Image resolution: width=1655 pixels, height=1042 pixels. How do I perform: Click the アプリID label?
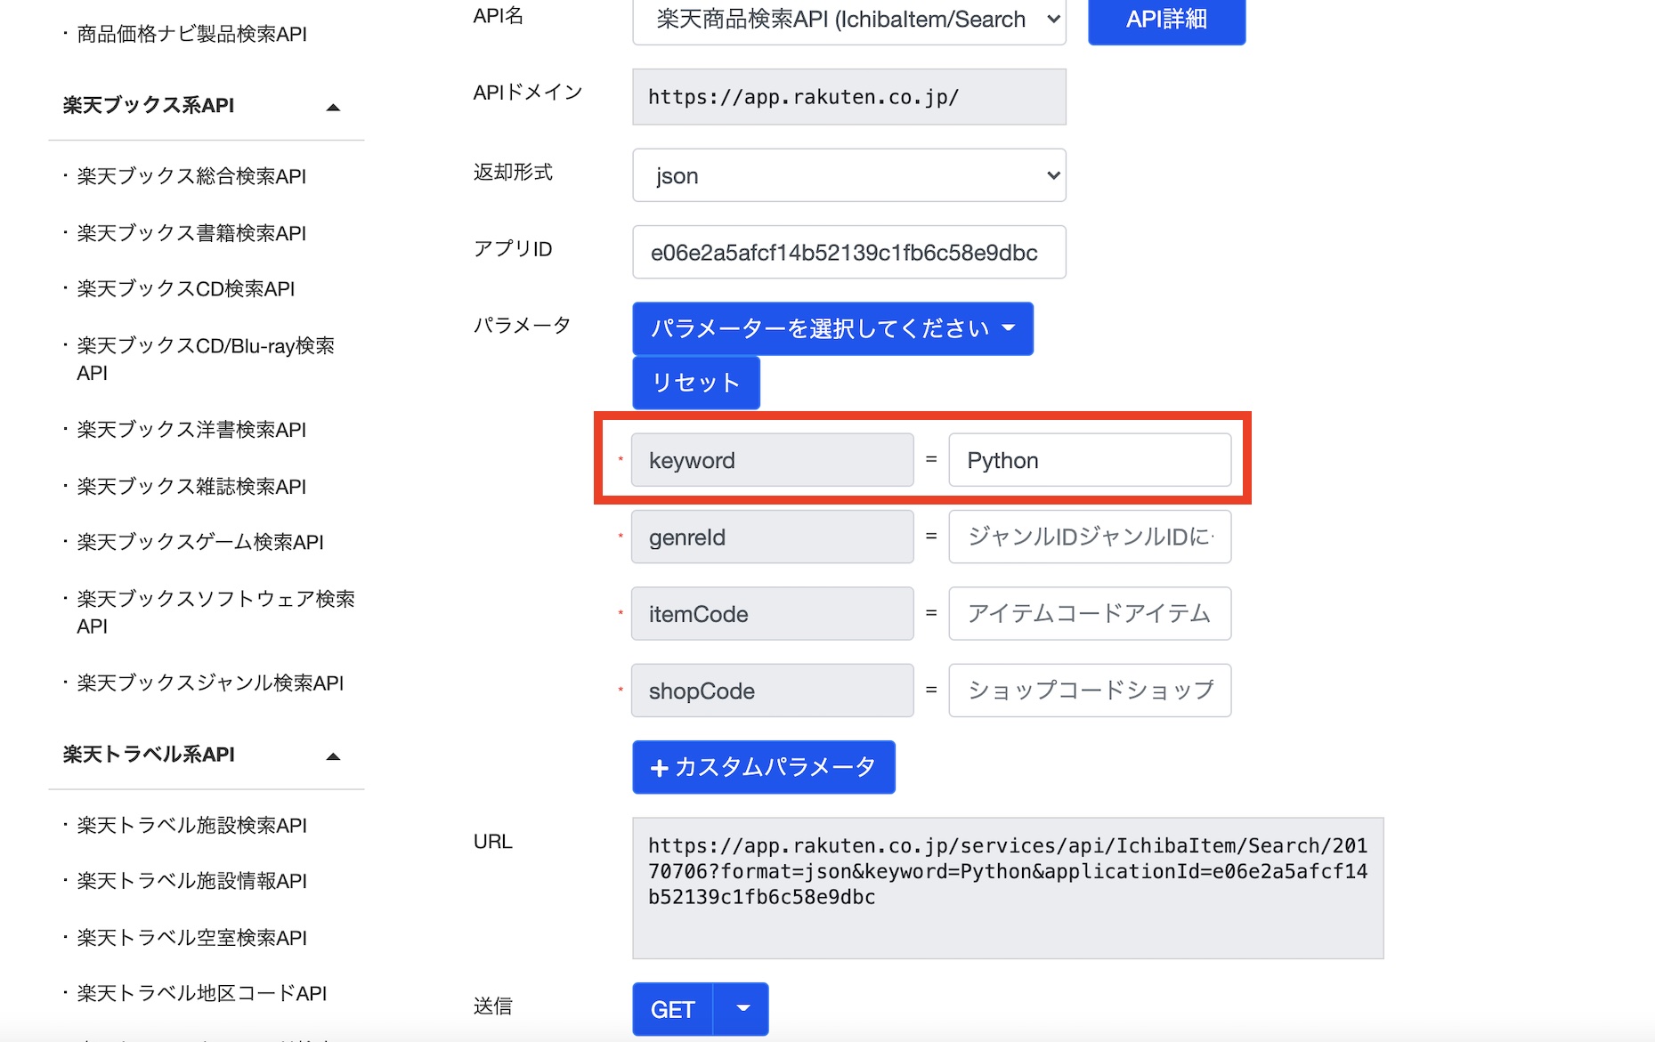(513, 248)
